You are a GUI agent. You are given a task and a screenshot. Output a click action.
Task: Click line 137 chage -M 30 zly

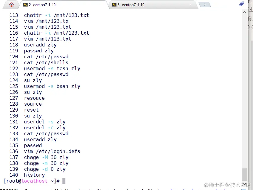[x=39, y=157]
